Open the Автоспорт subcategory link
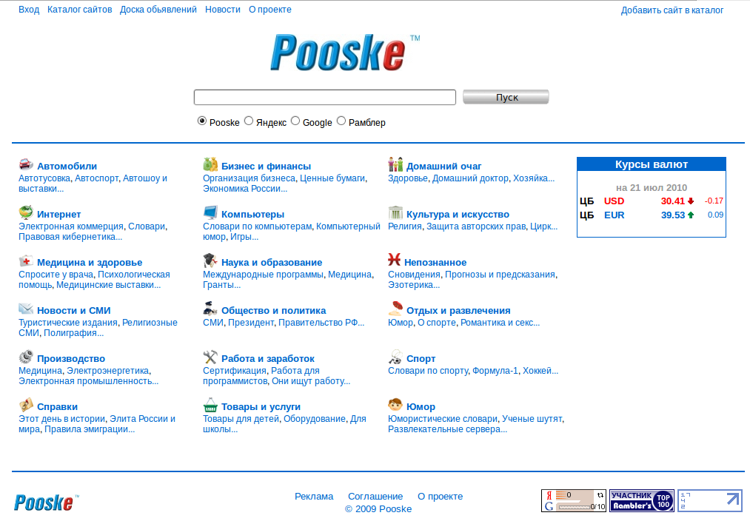 click(x=97, y=178)
